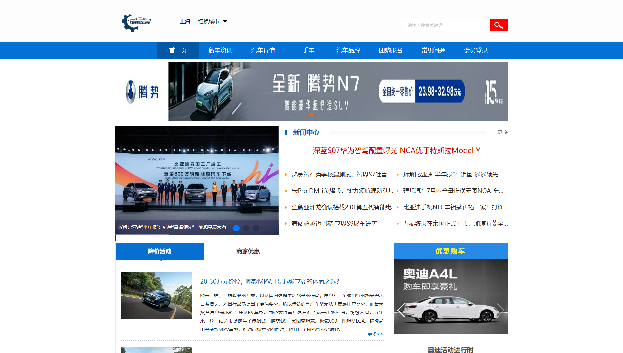This screenshot has width=623, height=353.
Task: Click the Denza brand logo
Action: (x=142, y=92)
